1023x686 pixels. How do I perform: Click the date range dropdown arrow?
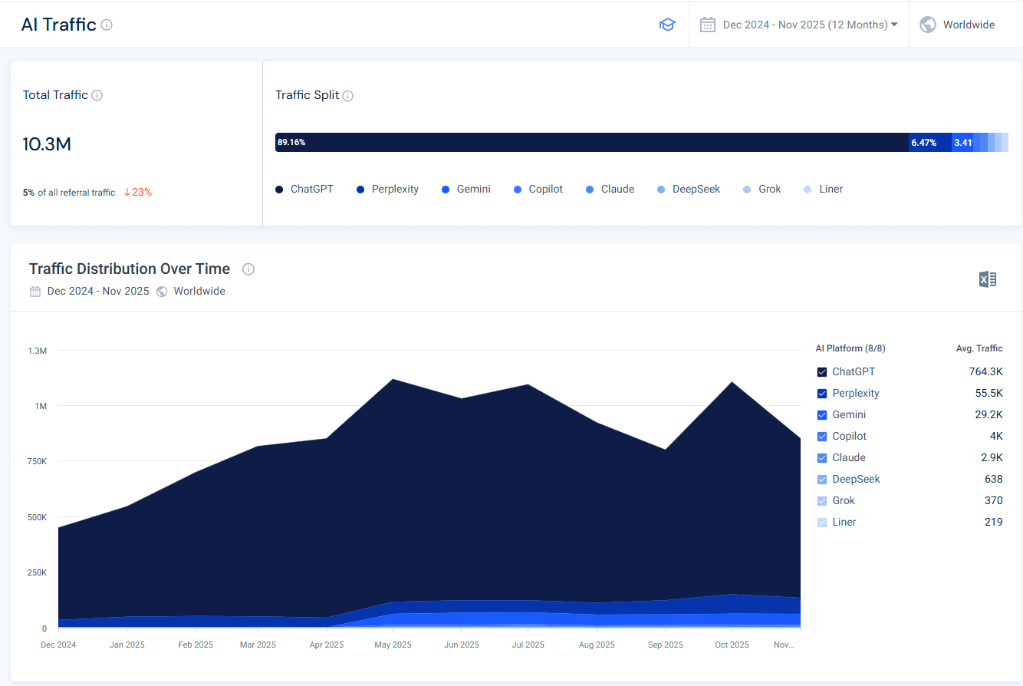(x=894, y=25)
